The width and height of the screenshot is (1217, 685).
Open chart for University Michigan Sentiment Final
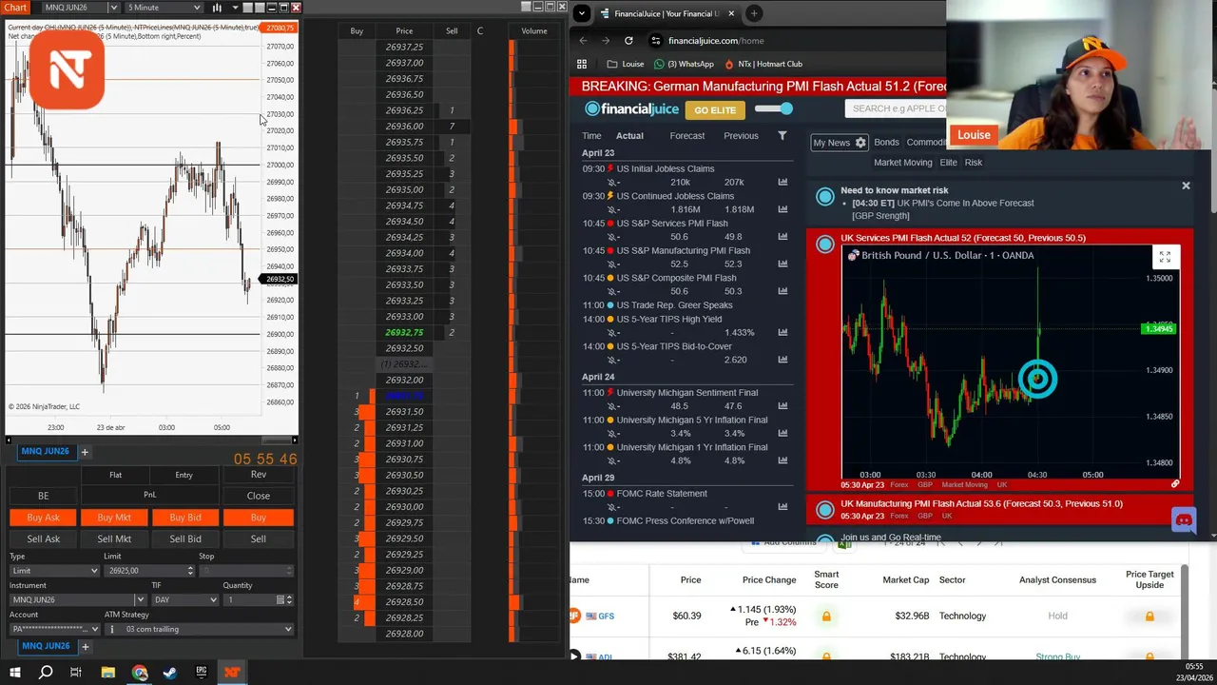[x=782, y=406]
